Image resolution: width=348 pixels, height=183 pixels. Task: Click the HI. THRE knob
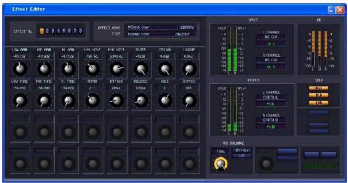click(68, 100)
